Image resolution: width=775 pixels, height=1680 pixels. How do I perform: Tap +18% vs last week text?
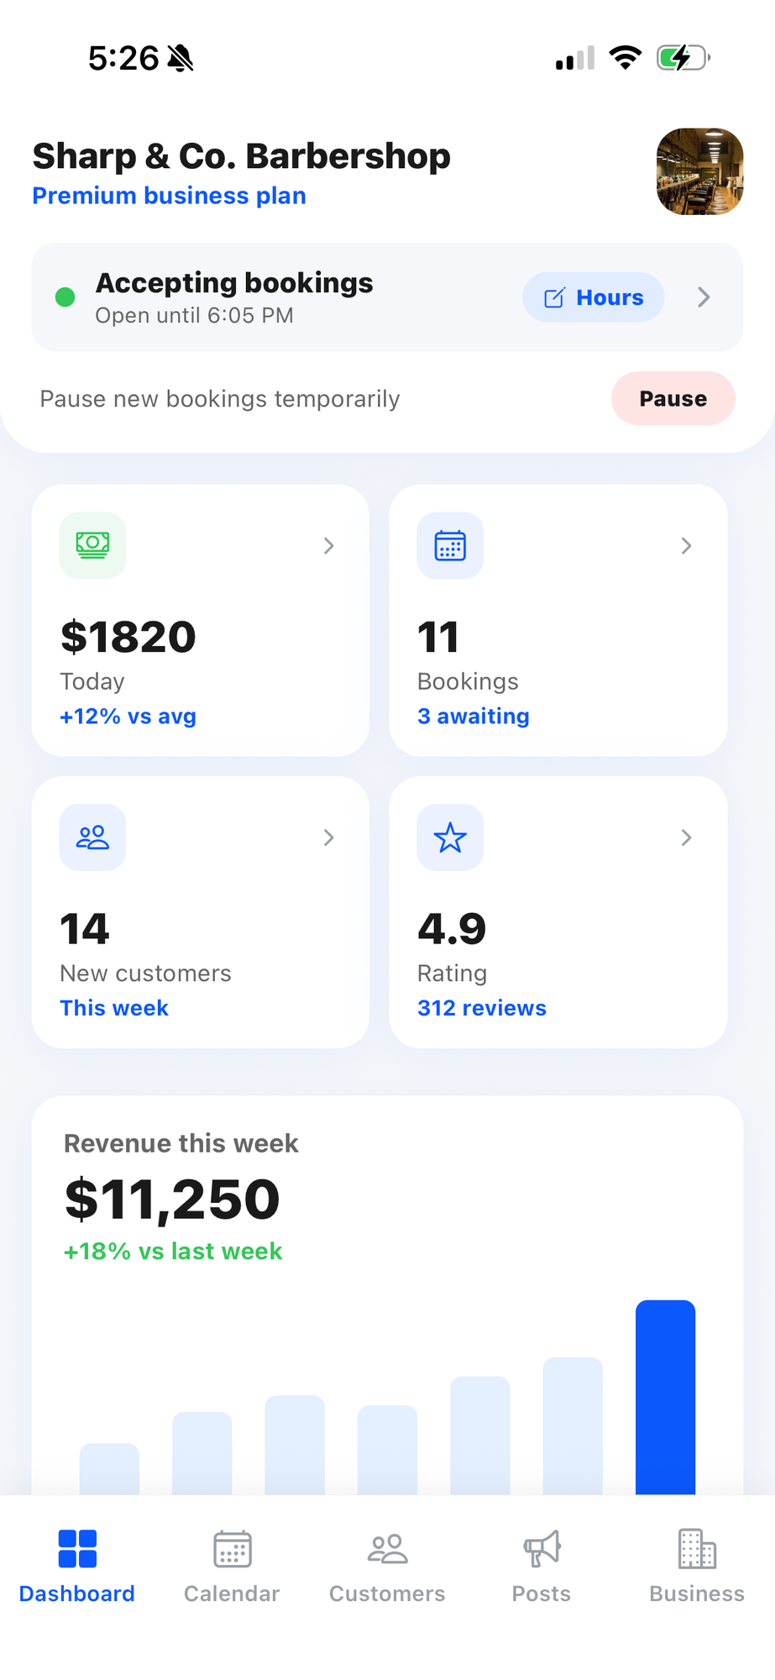(x=173, y=1252)
